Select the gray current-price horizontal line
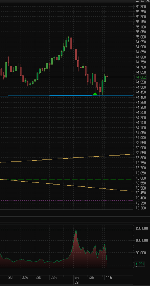 [x=66, y=77]
